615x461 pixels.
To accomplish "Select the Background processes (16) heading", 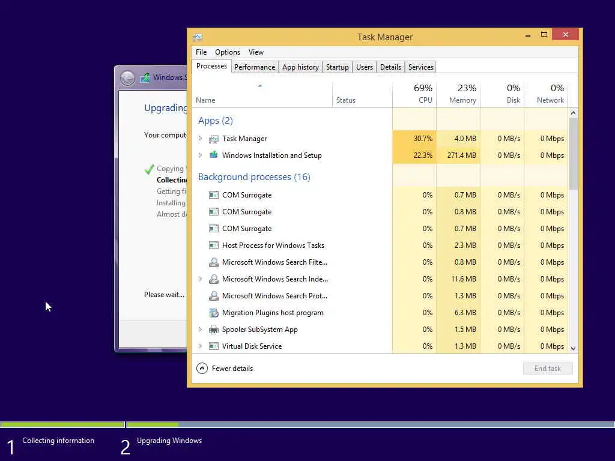I will (254, 177).
